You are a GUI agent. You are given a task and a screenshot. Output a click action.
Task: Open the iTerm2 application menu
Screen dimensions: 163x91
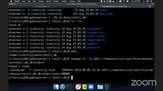point(17,1)
